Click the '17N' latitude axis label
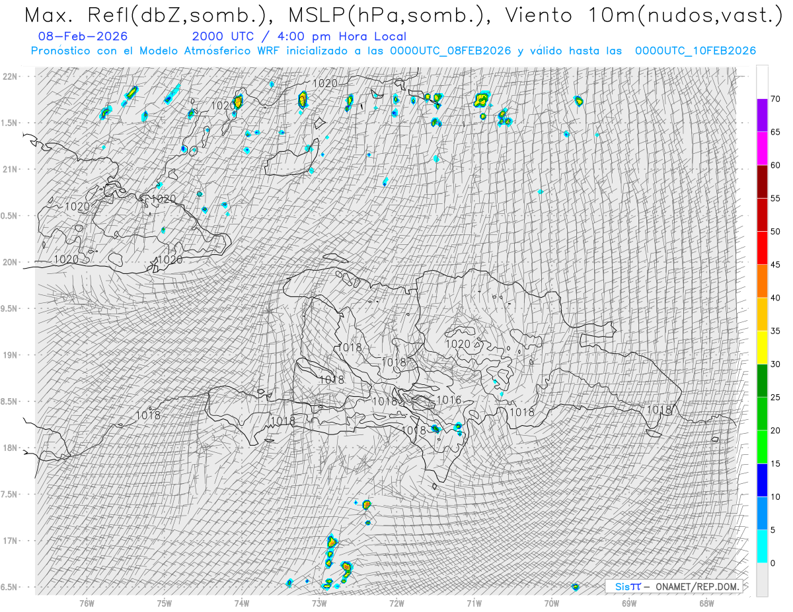The height and width of the screenshot is (612, 793). point(11,541)
